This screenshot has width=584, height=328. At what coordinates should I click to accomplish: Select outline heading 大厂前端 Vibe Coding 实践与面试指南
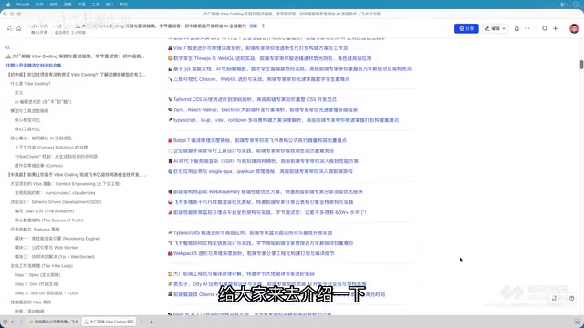coord(75,56)
